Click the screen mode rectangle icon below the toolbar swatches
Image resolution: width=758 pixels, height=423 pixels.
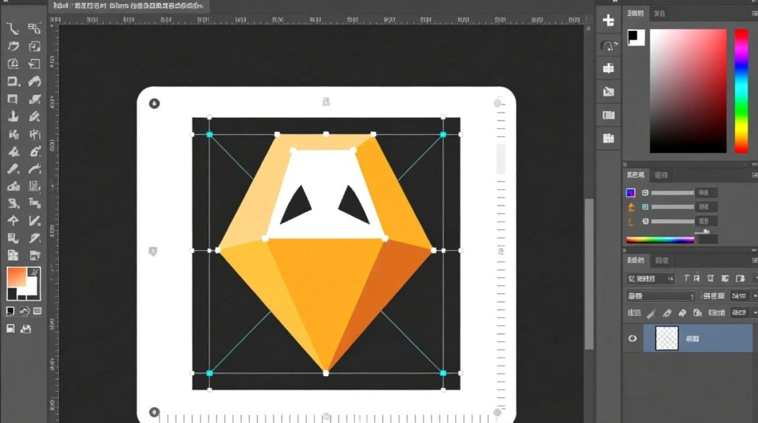coord(37,311)
